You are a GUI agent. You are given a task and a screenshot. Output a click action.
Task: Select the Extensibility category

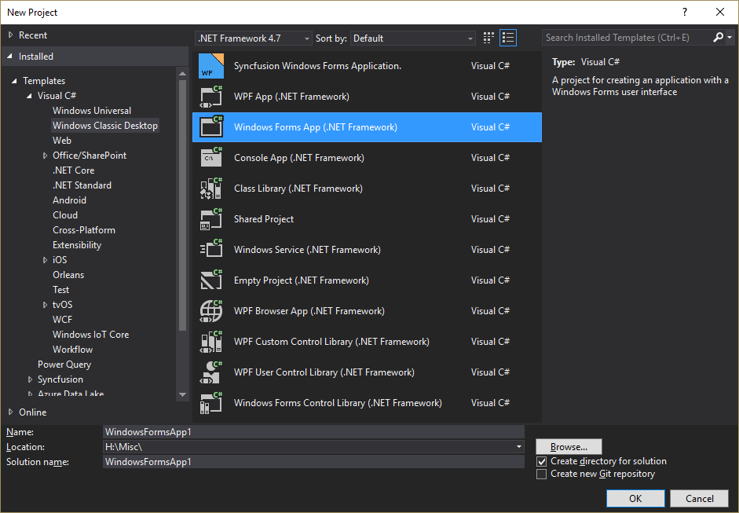point(77,244)
